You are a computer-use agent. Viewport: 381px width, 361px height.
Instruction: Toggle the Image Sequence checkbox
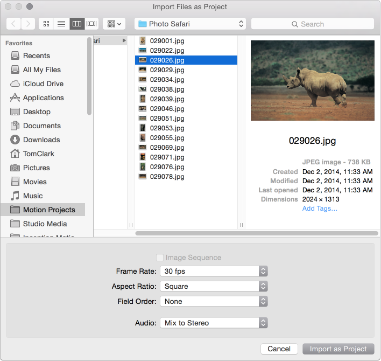click(x=160, y=258)
